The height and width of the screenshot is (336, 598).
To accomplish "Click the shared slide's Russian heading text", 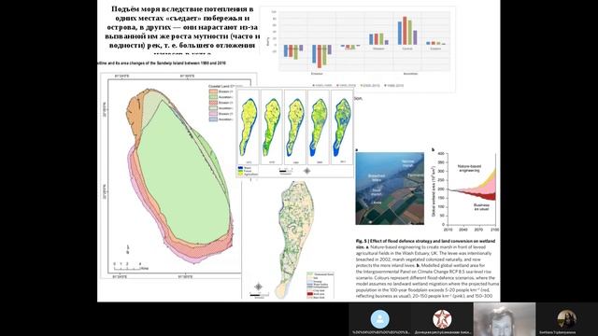I will 183,30.
